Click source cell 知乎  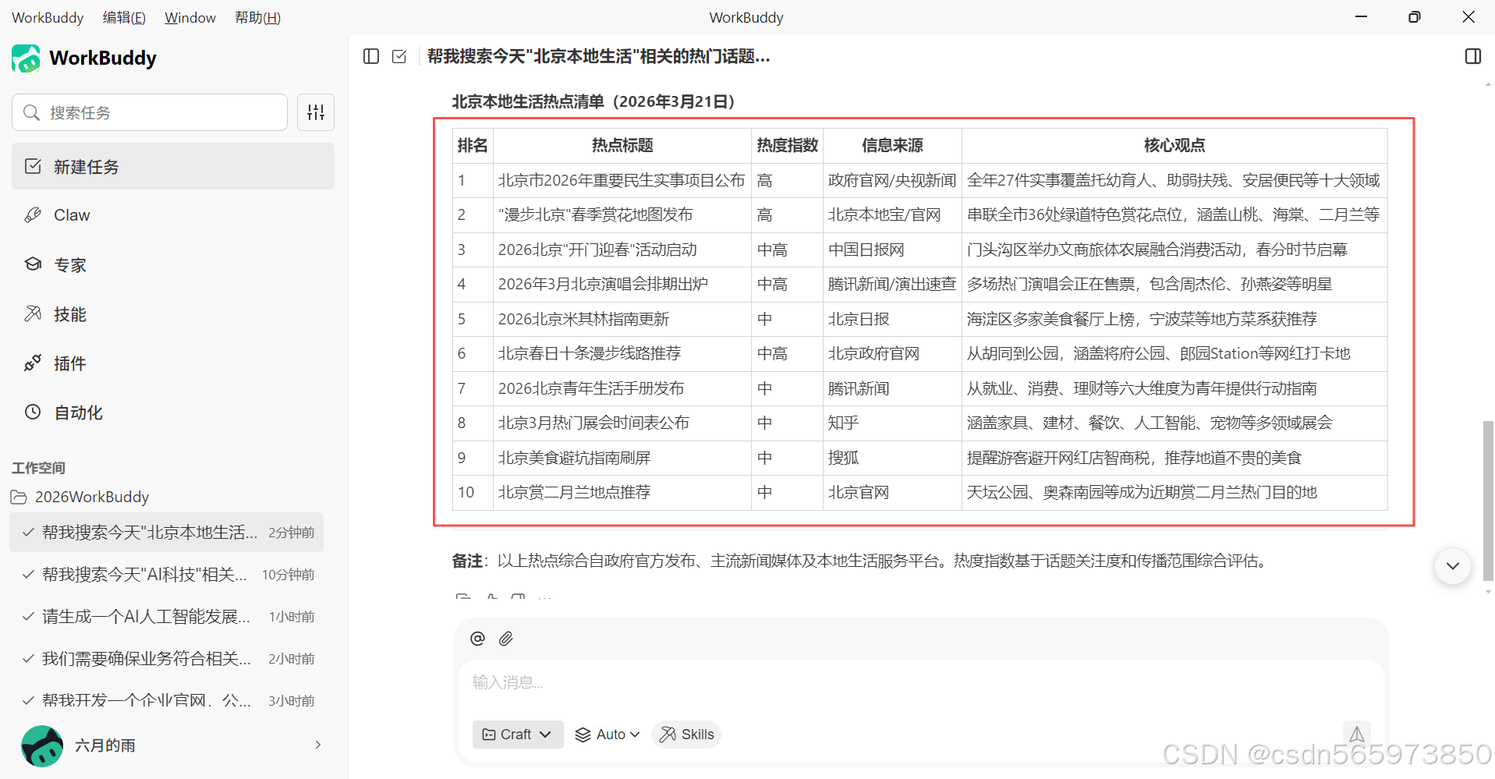pos(892,423)
